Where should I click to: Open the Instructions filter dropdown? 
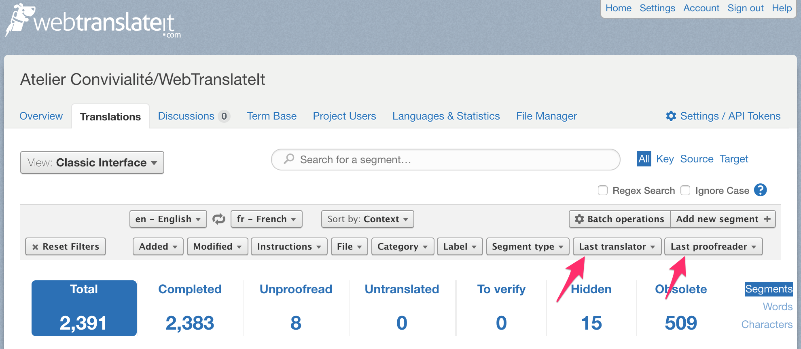pyautogui.click(x=289, y=246)
